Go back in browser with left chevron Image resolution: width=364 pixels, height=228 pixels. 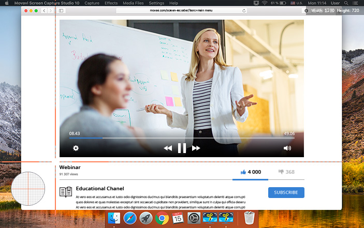(x=44, y=11)
